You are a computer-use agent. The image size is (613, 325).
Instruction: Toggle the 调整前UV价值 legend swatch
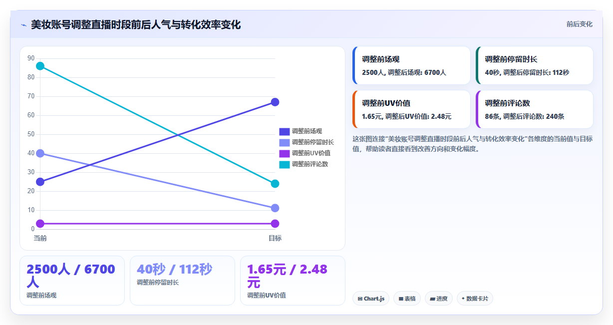tap(284, 153)
